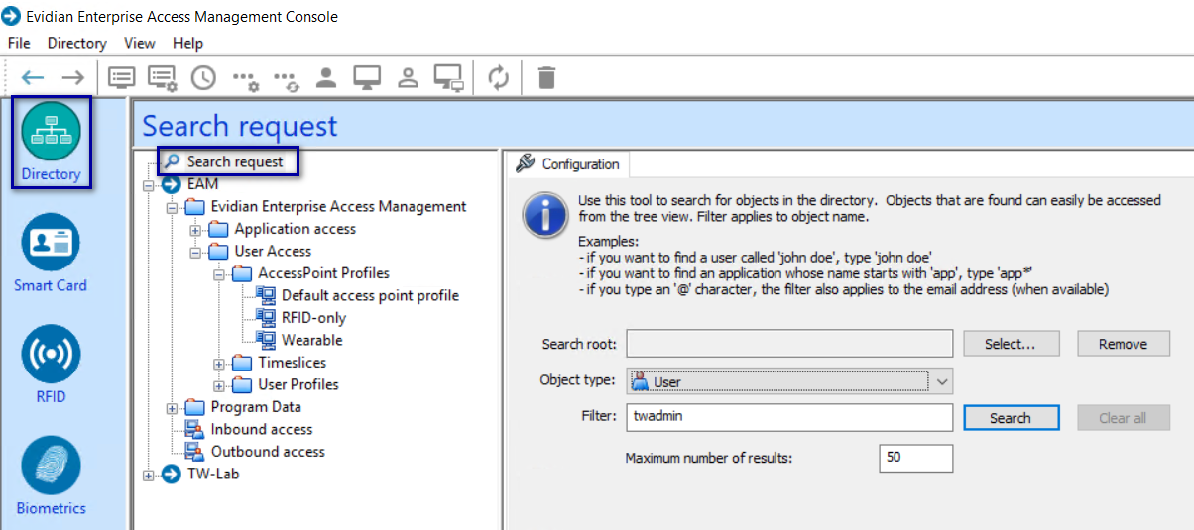Click the double-monitor toolbar icon
1194x530 pixels.
[x=449, y=77]
